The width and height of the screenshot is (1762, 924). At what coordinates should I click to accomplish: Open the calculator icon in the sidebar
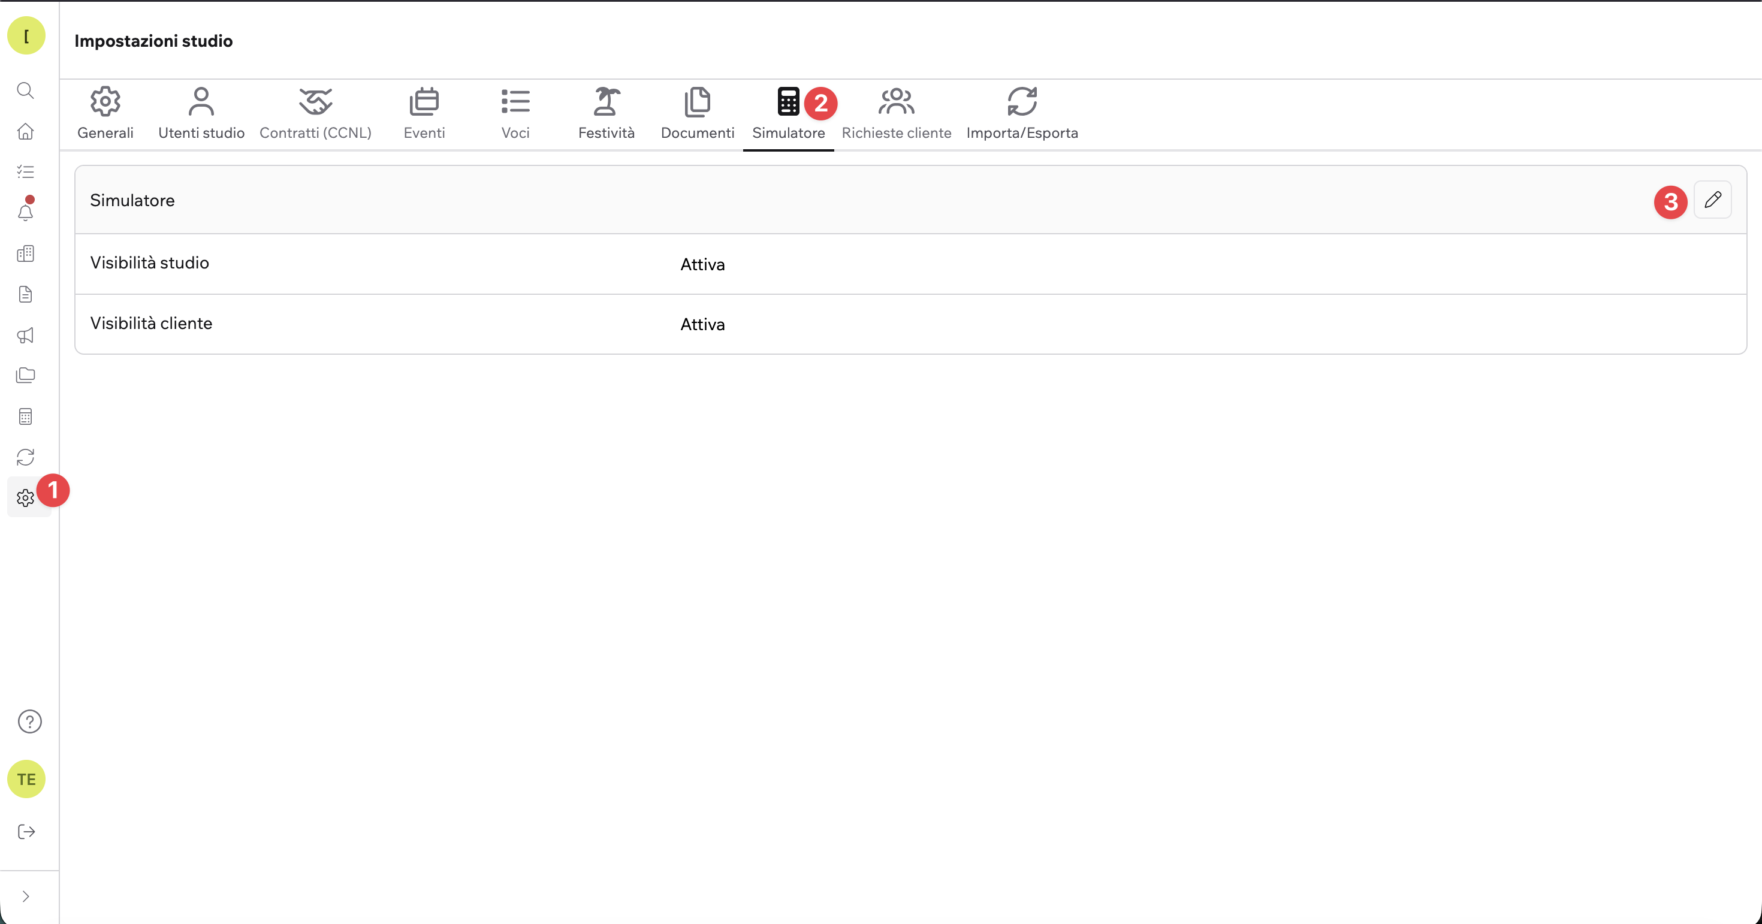pyautogui.click(x=25, y=416)
